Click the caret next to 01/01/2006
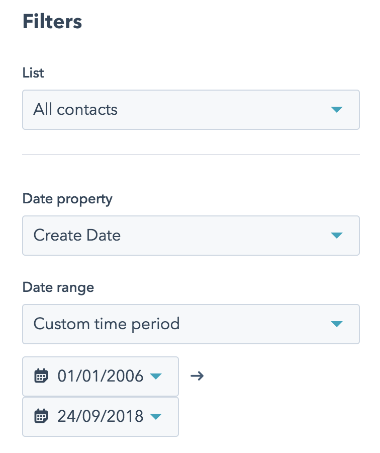 pyautogui.click(x=156, y=376)
